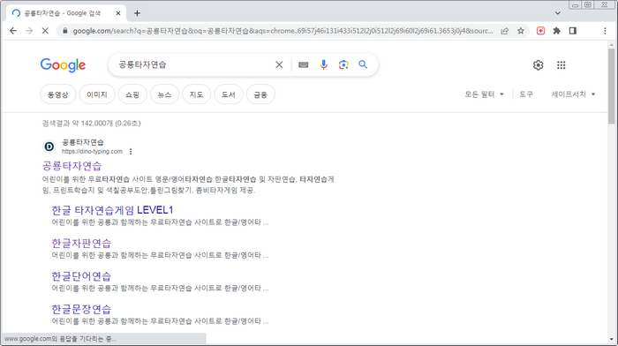Stop loading the page with the X button

[x=45, y=31]
